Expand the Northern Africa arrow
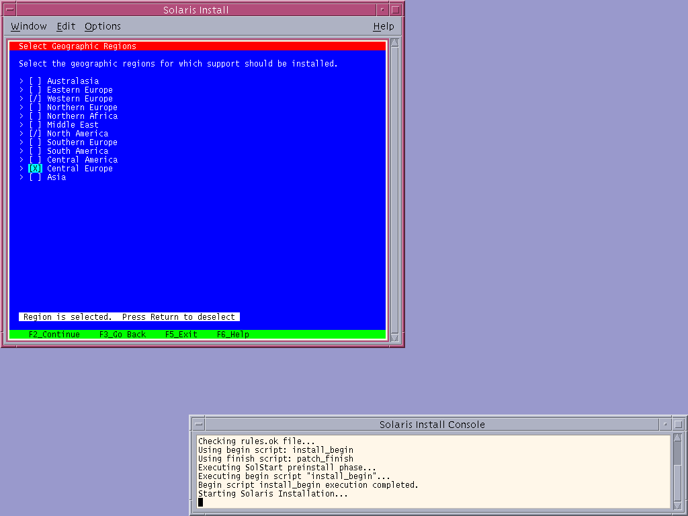 tap(21, 116)
